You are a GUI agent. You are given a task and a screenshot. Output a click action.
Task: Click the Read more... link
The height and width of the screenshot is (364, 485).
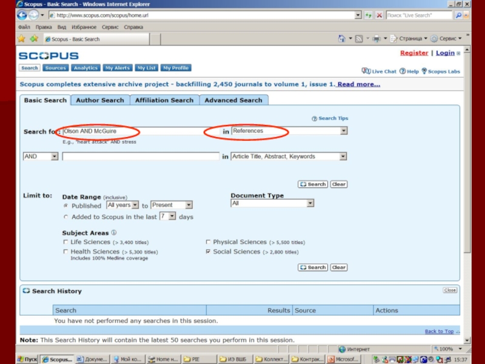359,84
